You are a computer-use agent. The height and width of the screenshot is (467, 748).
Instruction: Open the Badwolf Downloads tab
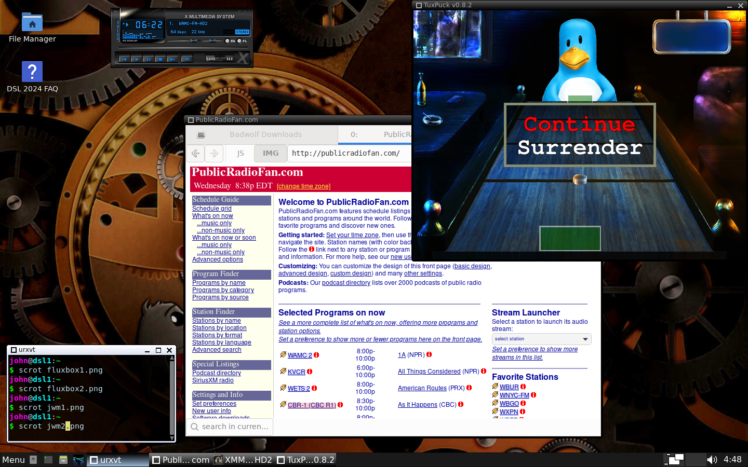point(265,134)
